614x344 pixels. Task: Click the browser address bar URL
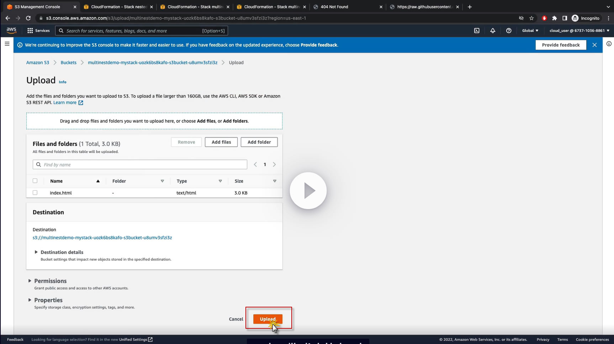click(176, 18)
